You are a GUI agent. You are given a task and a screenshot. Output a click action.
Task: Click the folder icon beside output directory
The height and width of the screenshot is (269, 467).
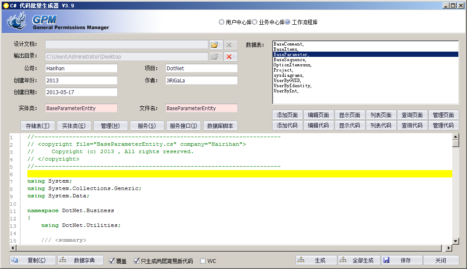pyautogui.click(x=216, y=56)
